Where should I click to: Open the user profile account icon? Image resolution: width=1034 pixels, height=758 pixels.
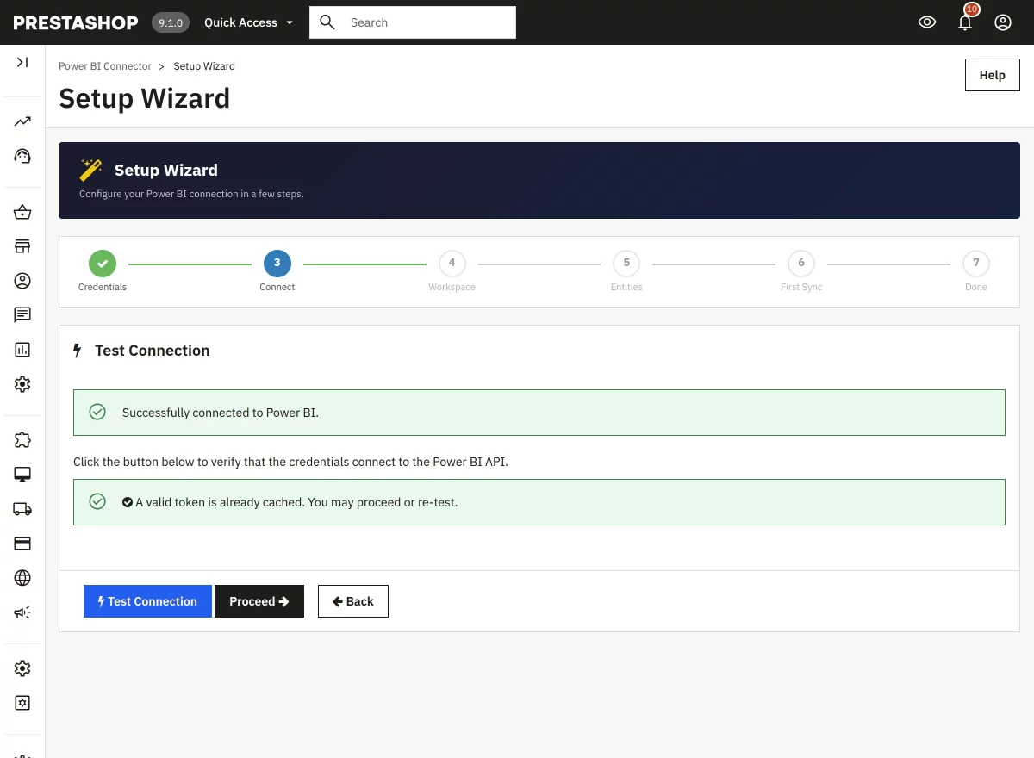1003,22
